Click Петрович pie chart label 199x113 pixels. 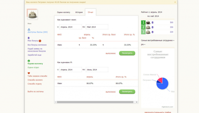[x=147, y=80]
